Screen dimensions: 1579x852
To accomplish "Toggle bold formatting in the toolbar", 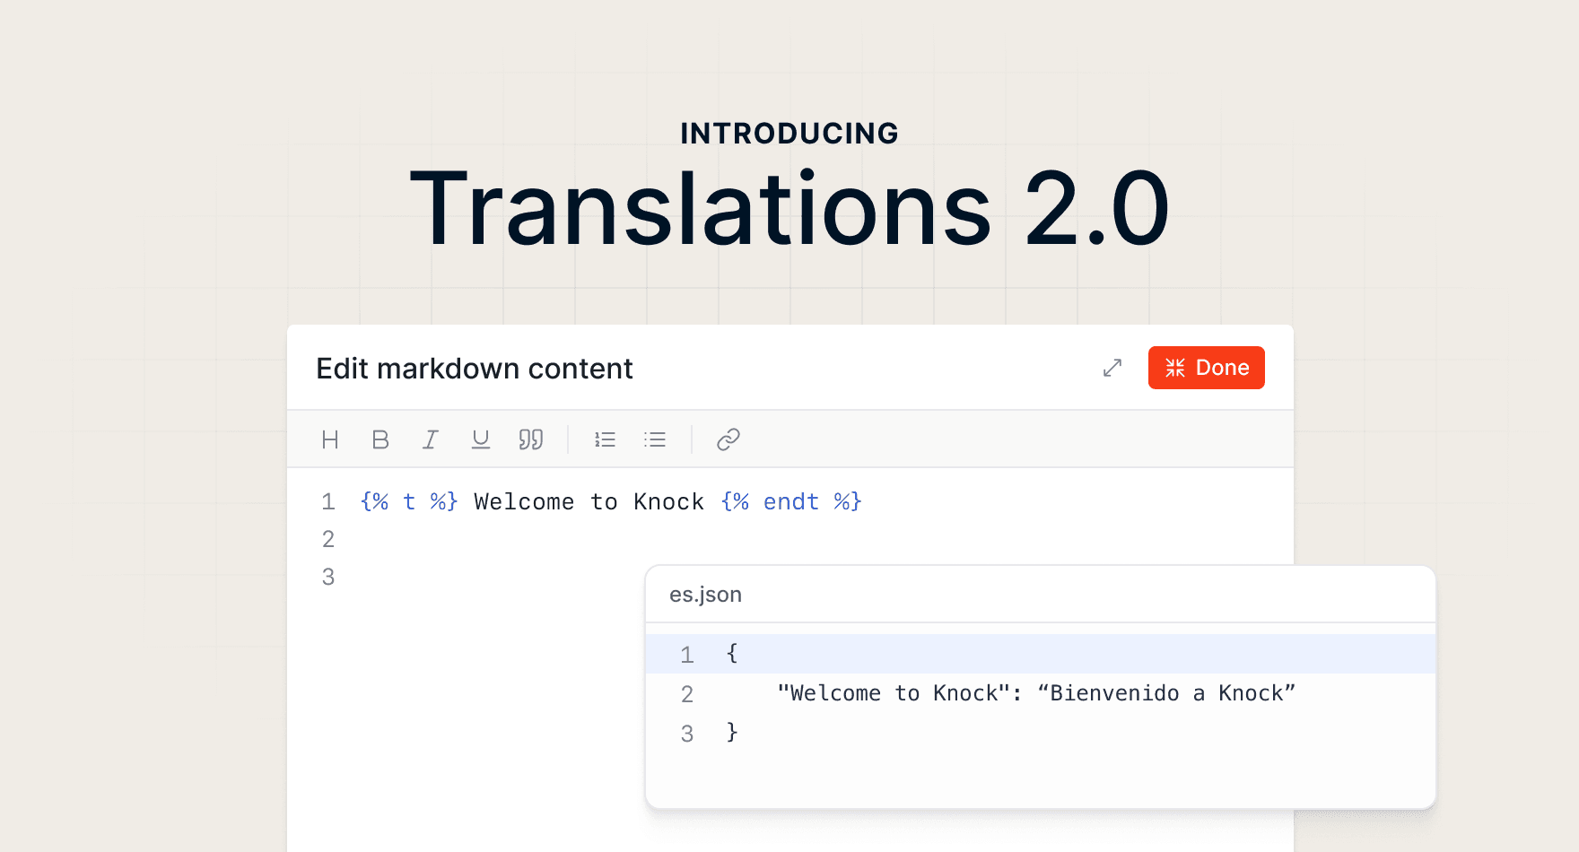I will (380, 439).
